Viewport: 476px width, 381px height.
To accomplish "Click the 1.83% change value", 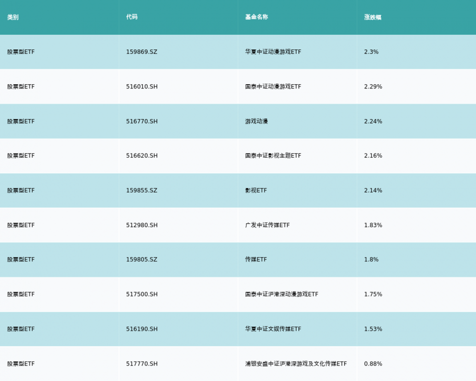I will [x=373, y=225].
